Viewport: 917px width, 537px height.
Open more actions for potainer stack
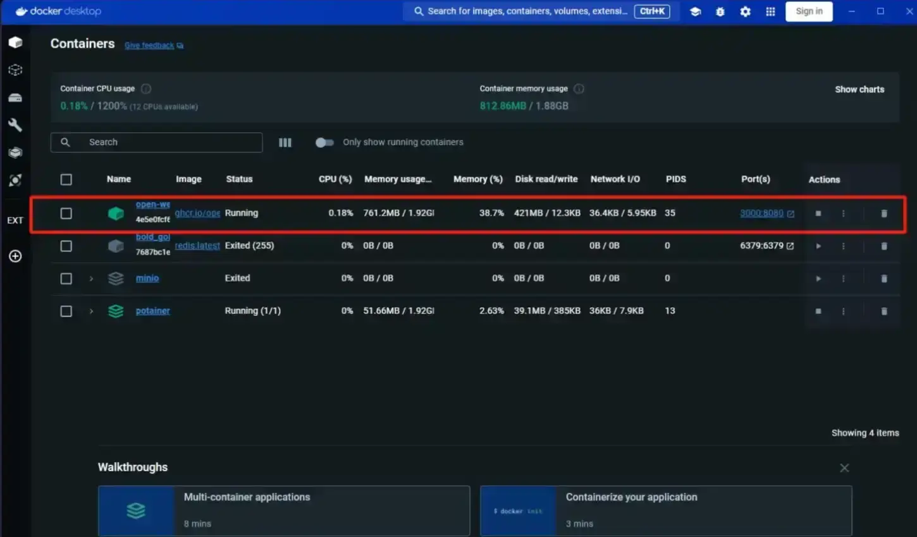coord(843,311)
